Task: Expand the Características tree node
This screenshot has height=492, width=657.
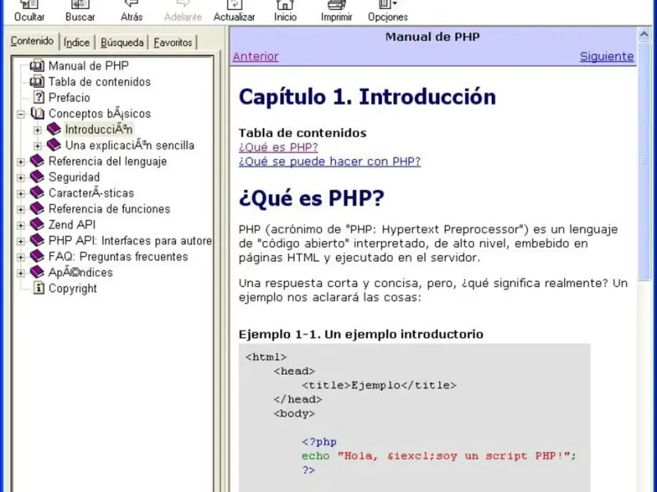Action: 21,194
